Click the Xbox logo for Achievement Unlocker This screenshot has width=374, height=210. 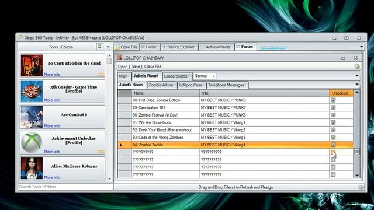pyautogui.click(x=32, y=142)
